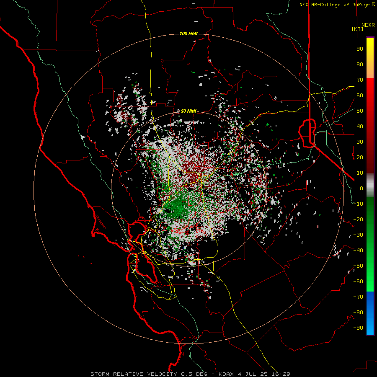Click the NEXR label above the color scale
Screen dimensions: 377x377
(x=368, y=25)
